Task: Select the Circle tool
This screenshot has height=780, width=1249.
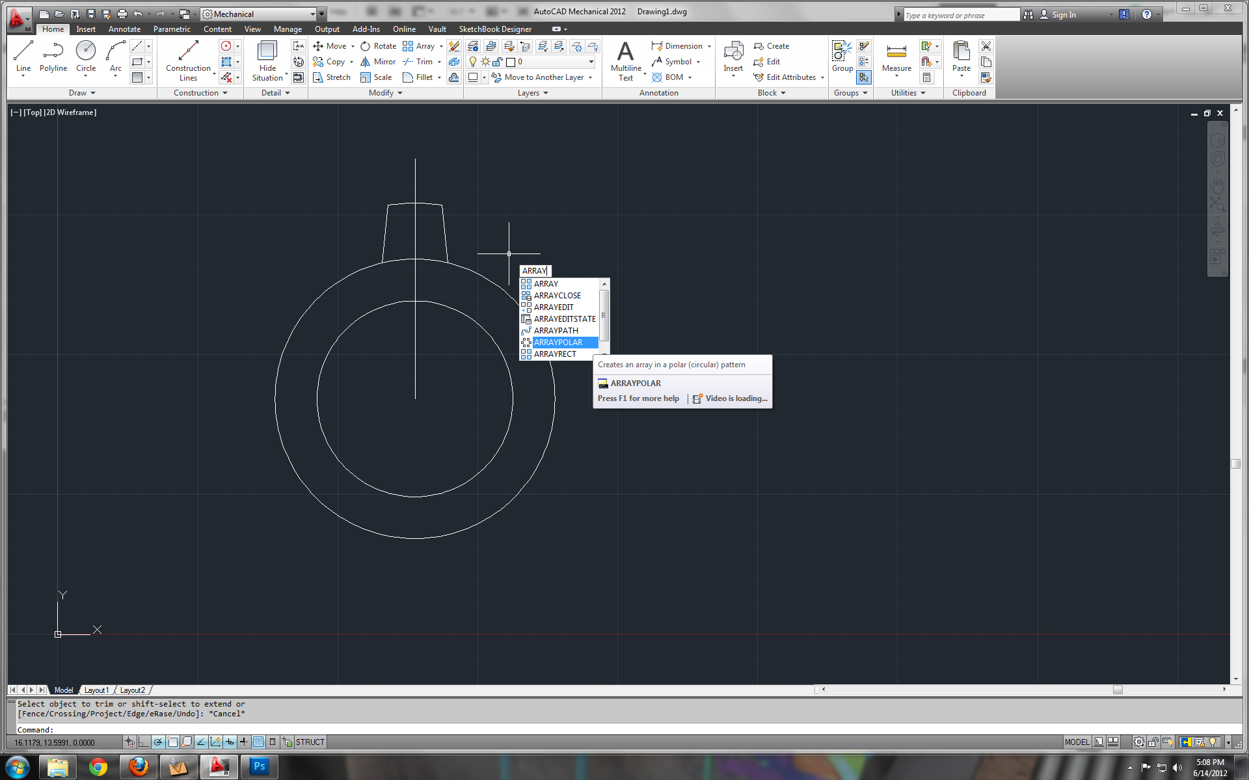Action: click(85, 57)
